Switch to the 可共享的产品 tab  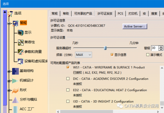point(83,14)
